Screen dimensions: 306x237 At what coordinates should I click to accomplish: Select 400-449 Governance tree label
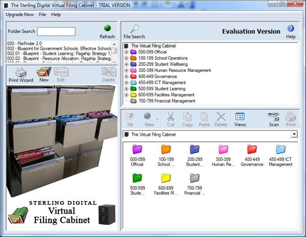(x=157, y=76)
